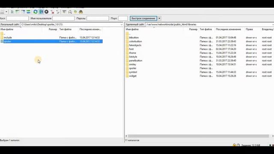This screenshot has width=274, height=154.
Task: Toggle directory comparison
Action: pos(70,12)
